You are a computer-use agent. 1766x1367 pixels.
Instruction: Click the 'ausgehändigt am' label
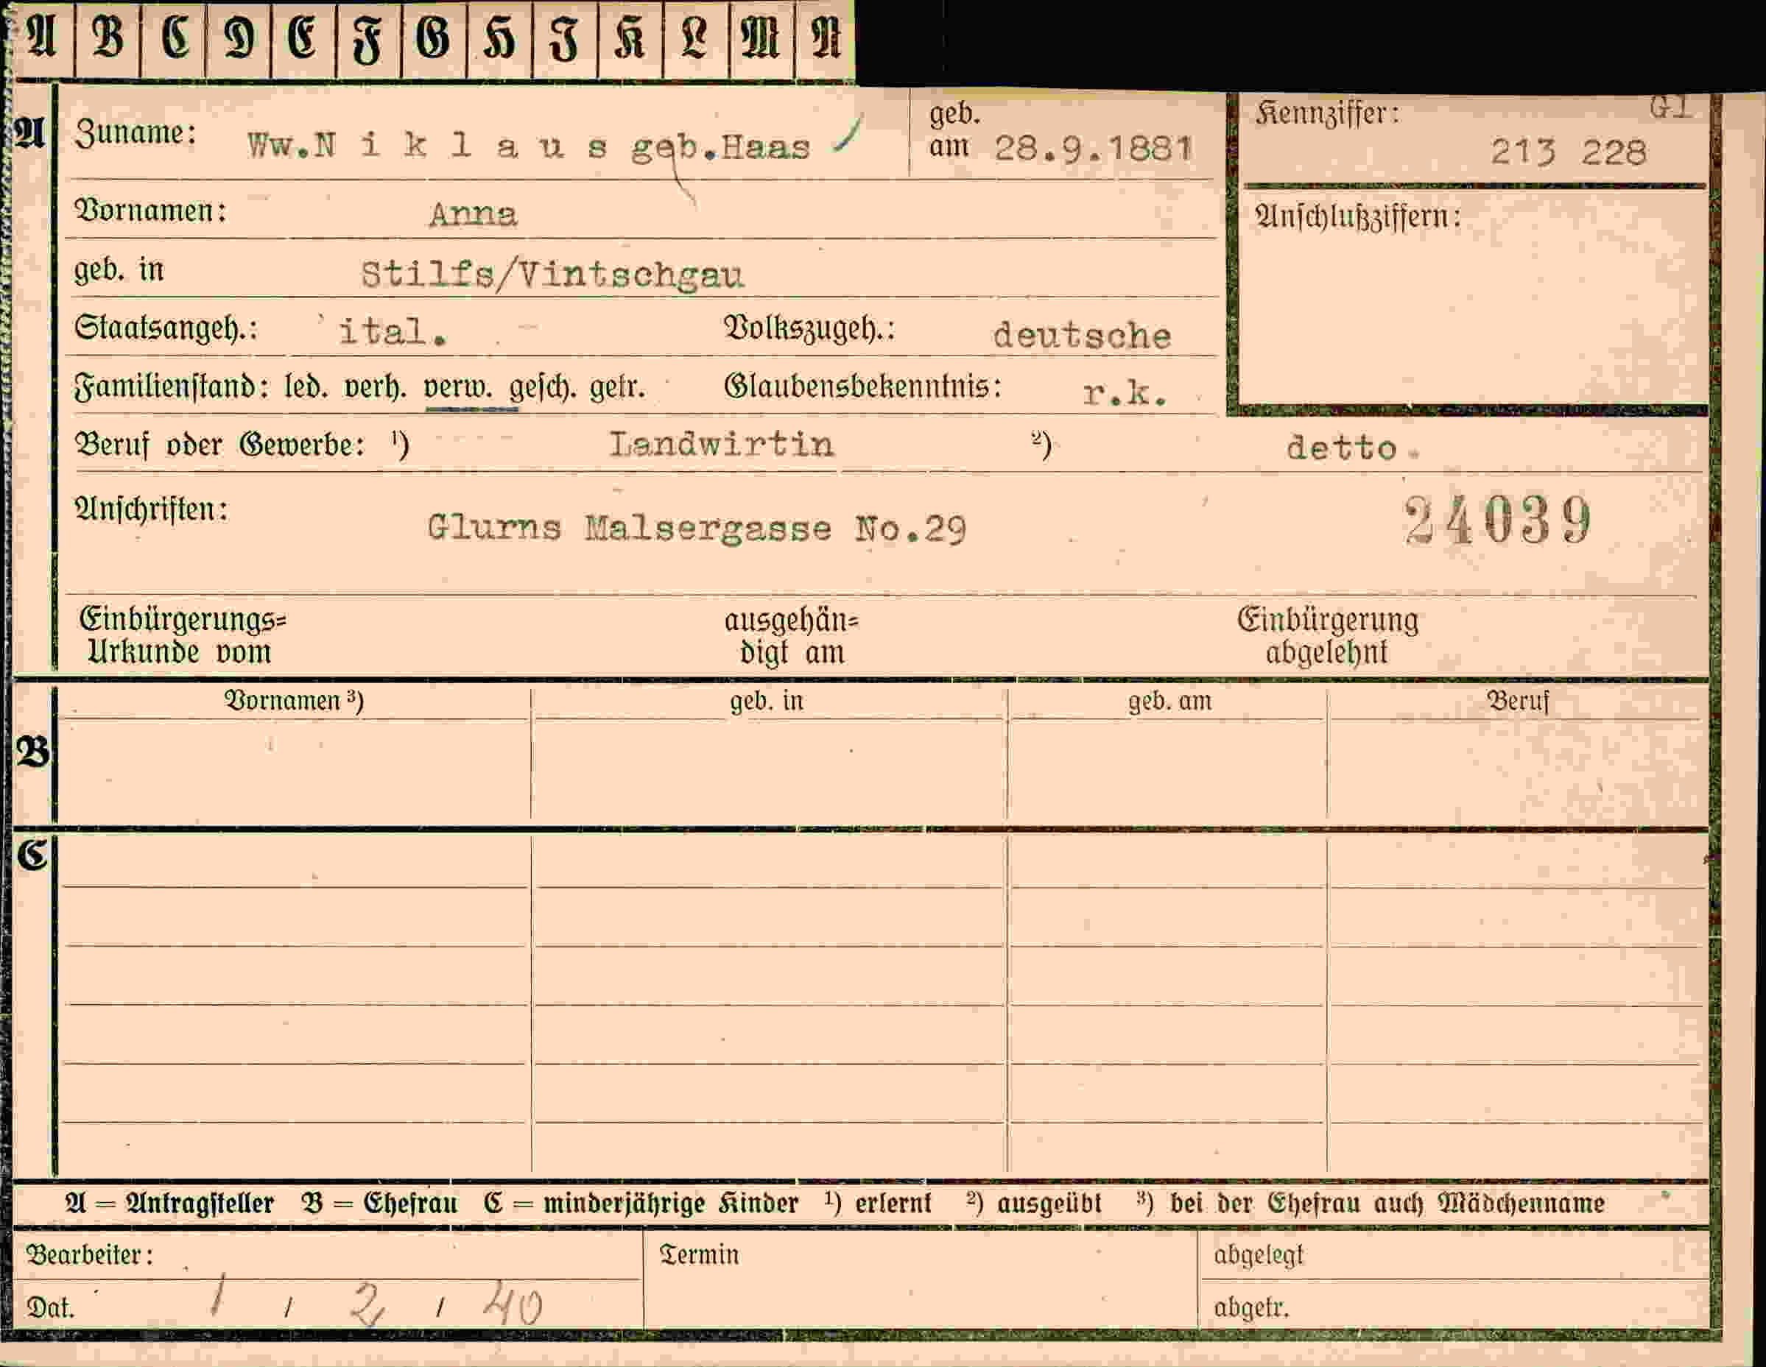click(792, 636)
